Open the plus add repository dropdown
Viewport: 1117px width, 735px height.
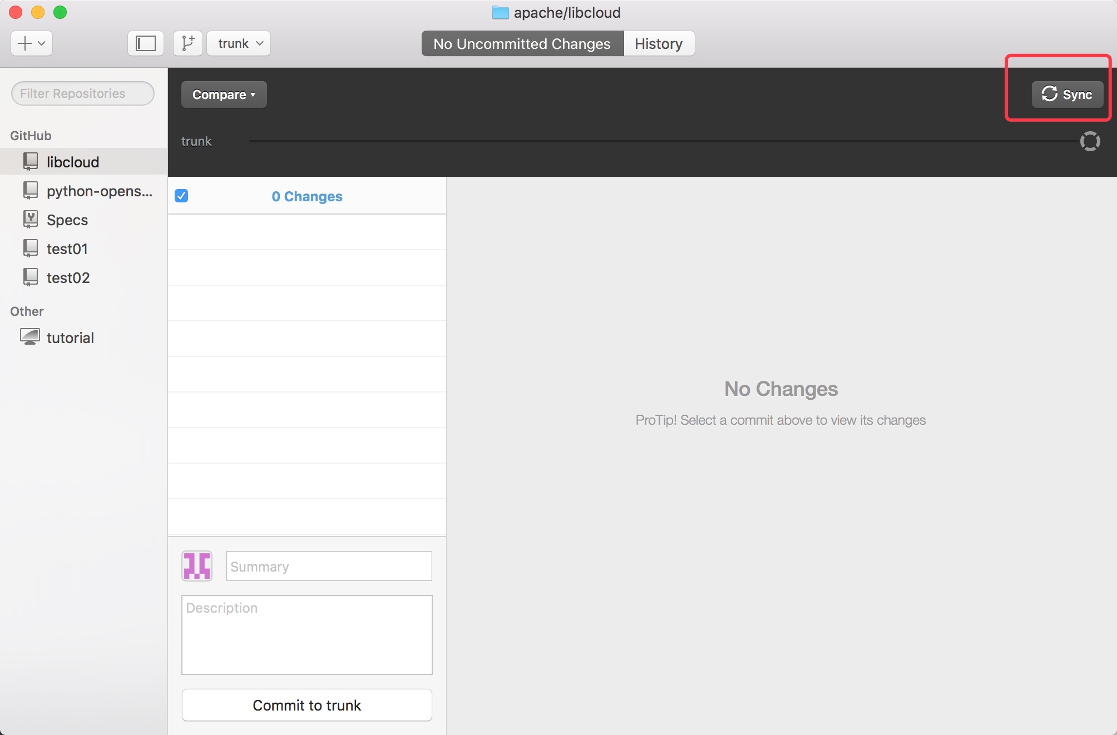pos(32,43)
